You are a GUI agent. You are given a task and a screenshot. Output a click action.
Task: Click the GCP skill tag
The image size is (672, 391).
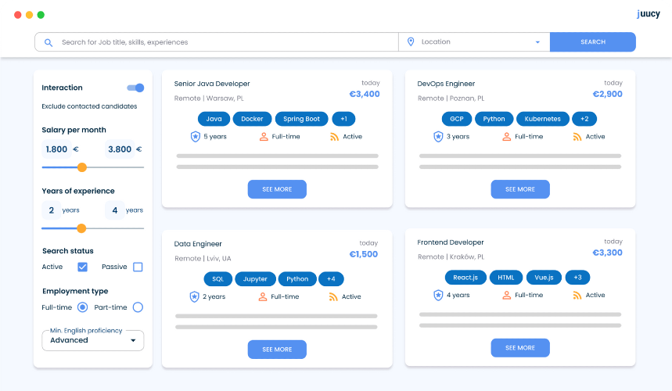coord(456,119)
